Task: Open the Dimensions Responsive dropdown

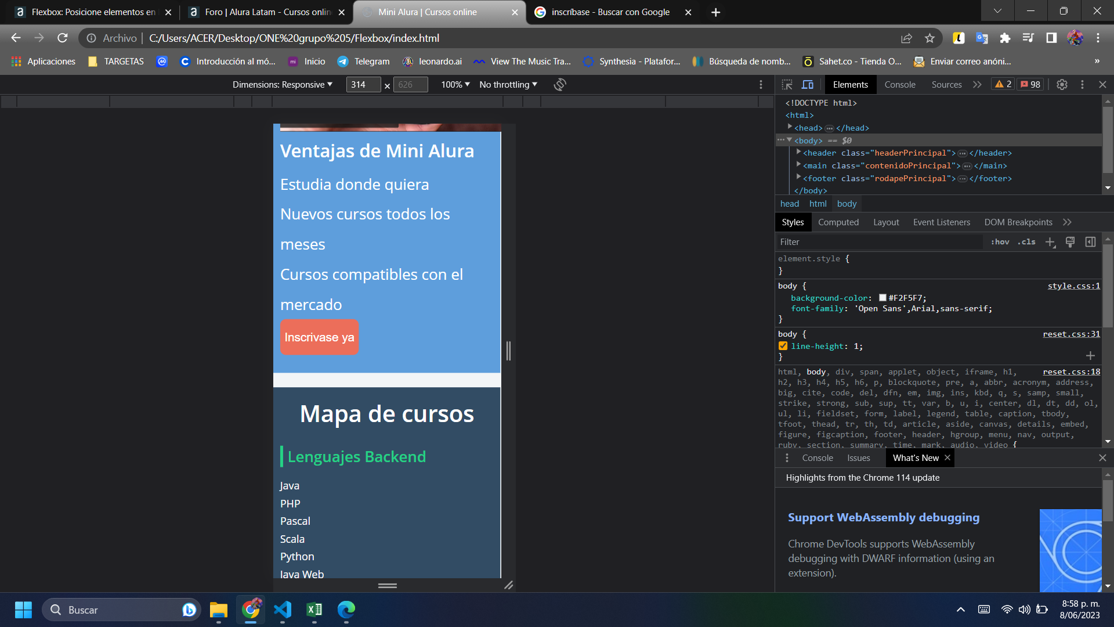Action: pyautogui.click(x=283, y=85)
